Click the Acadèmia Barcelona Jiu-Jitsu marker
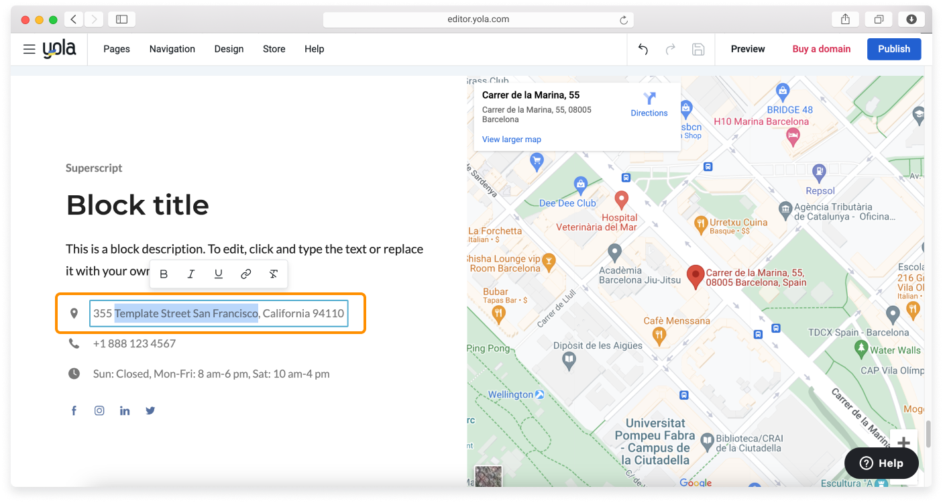The height and width of the screenshot is (503, 943). (x=614, y=253)
